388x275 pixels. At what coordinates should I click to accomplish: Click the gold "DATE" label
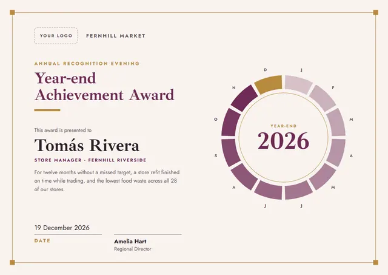[x=42, y=240]
